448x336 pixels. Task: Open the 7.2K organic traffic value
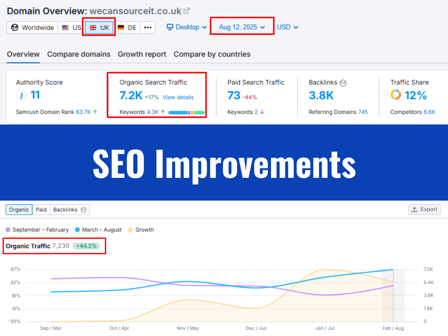[131, 95]
